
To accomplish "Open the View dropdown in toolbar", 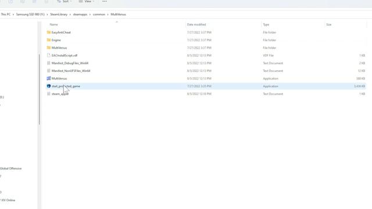I will click(x=87, y=1).
